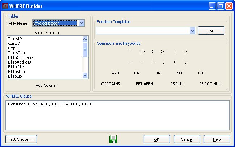Expand the Function Templates dropdown

192,31
